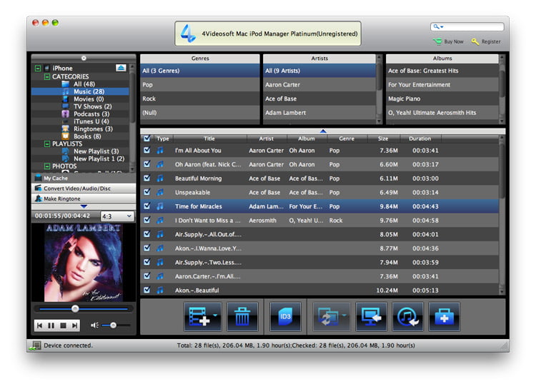
Task: Click the Podcasts category icon
Action: 65,113
